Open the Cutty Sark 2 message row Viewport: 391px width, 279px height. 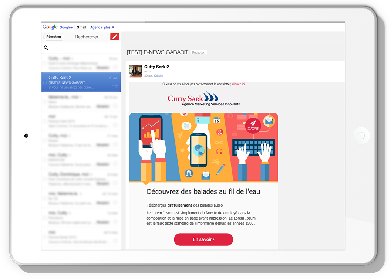(x=81, y=82)
